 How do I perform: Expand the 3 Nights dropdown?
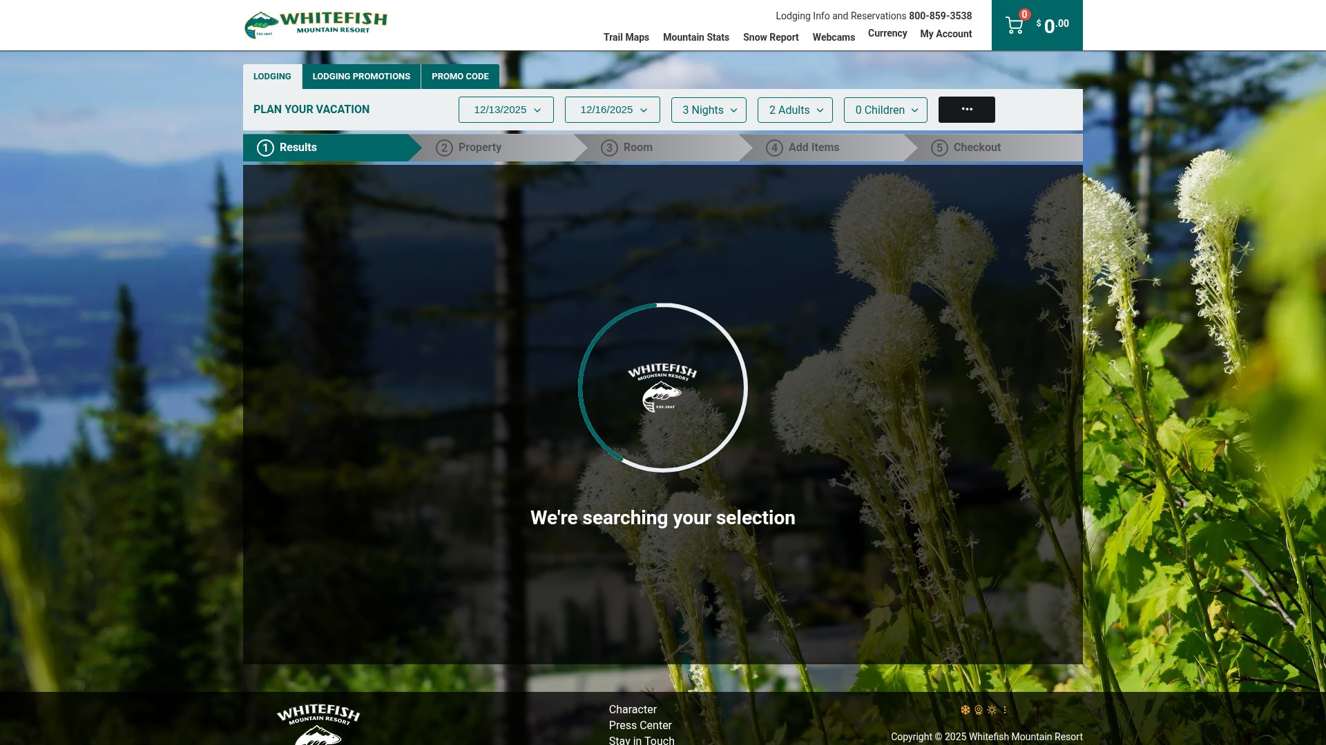click(x=709, y=110)
